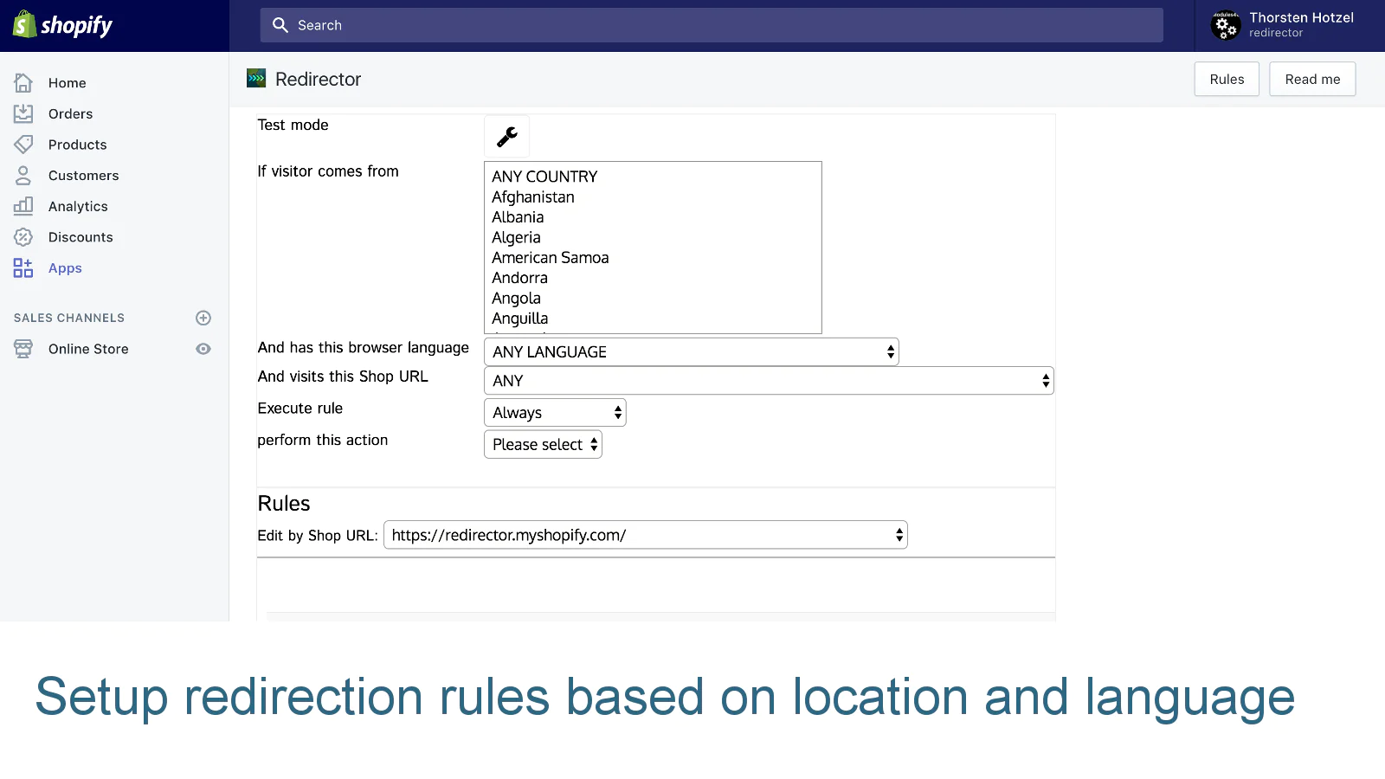This screenshot has height=779, width=1385.
Task: Click the Search input field
Action: pyautogui.click(x=712, y=26)
